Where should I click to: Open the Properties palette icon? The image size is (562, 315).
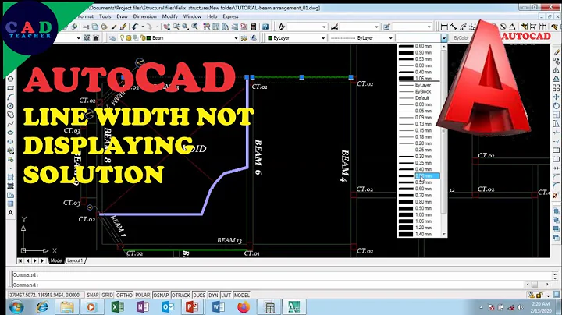pos(206,27)
